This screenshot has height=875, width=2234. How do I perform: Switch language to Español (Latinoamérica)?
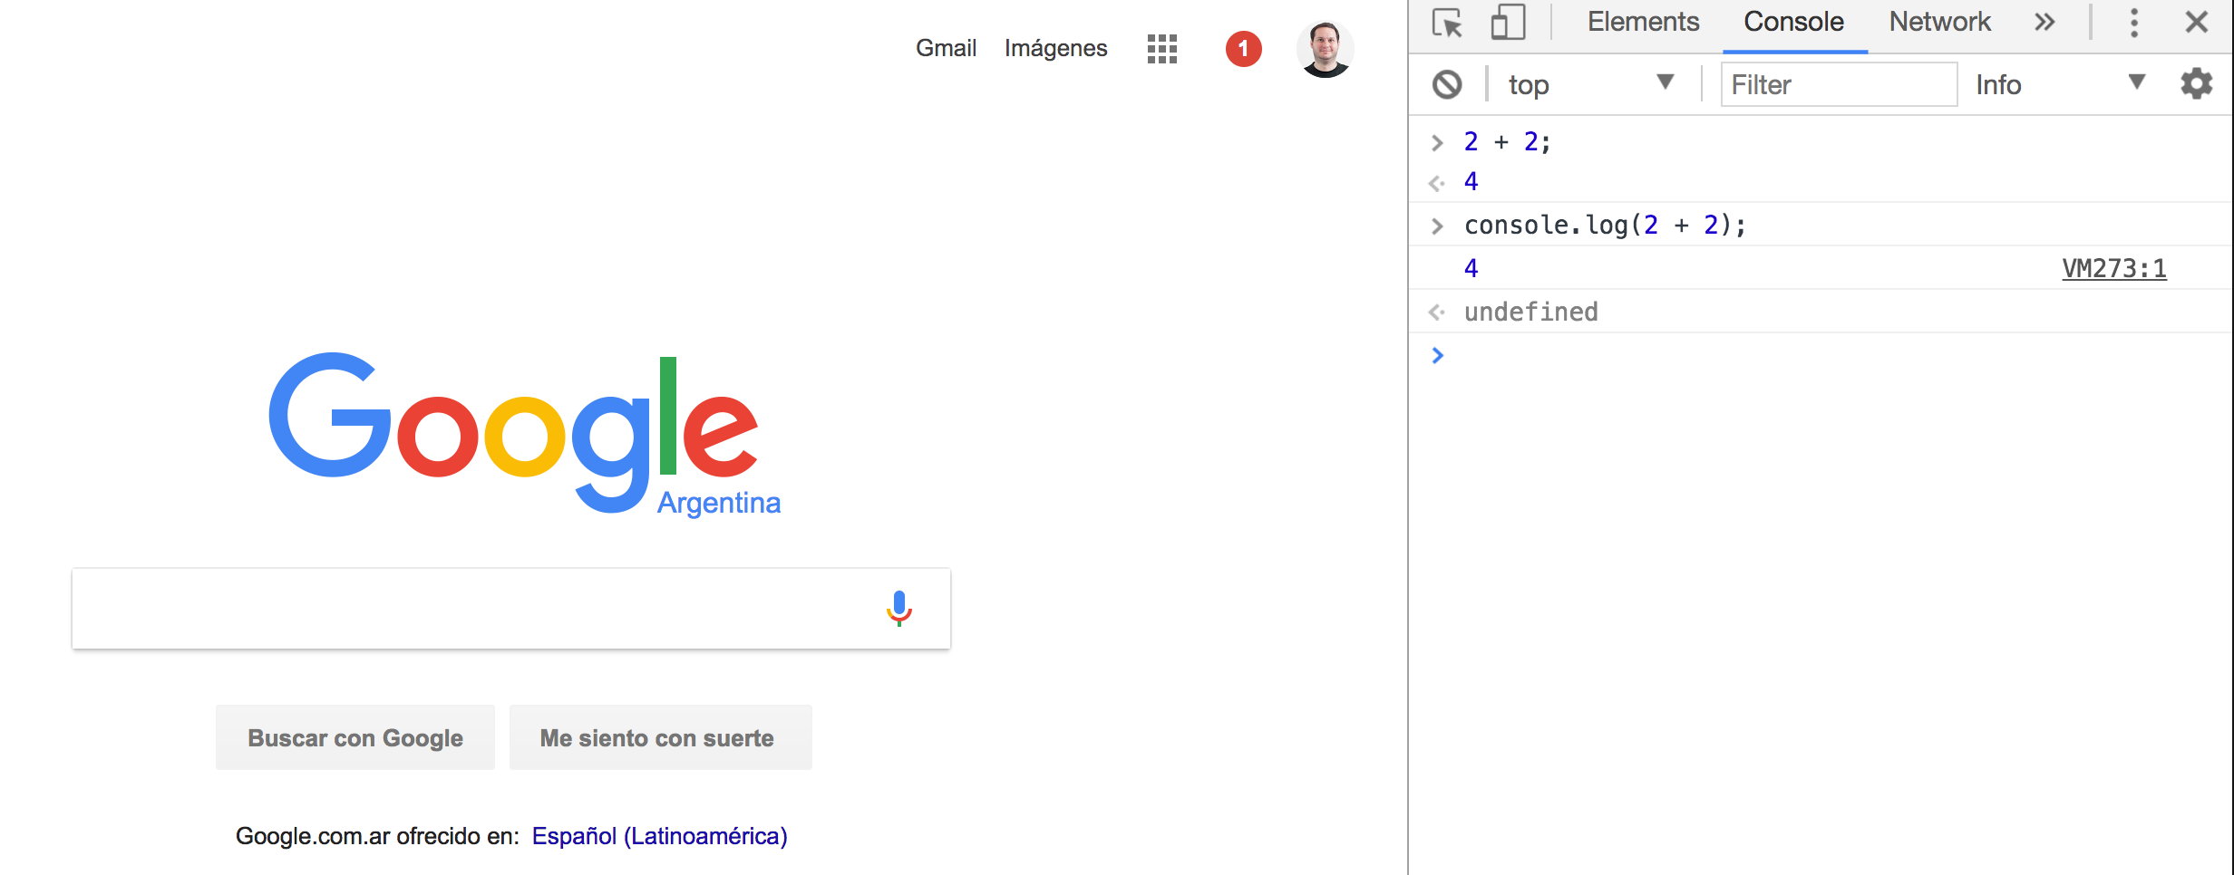[659, 836]
